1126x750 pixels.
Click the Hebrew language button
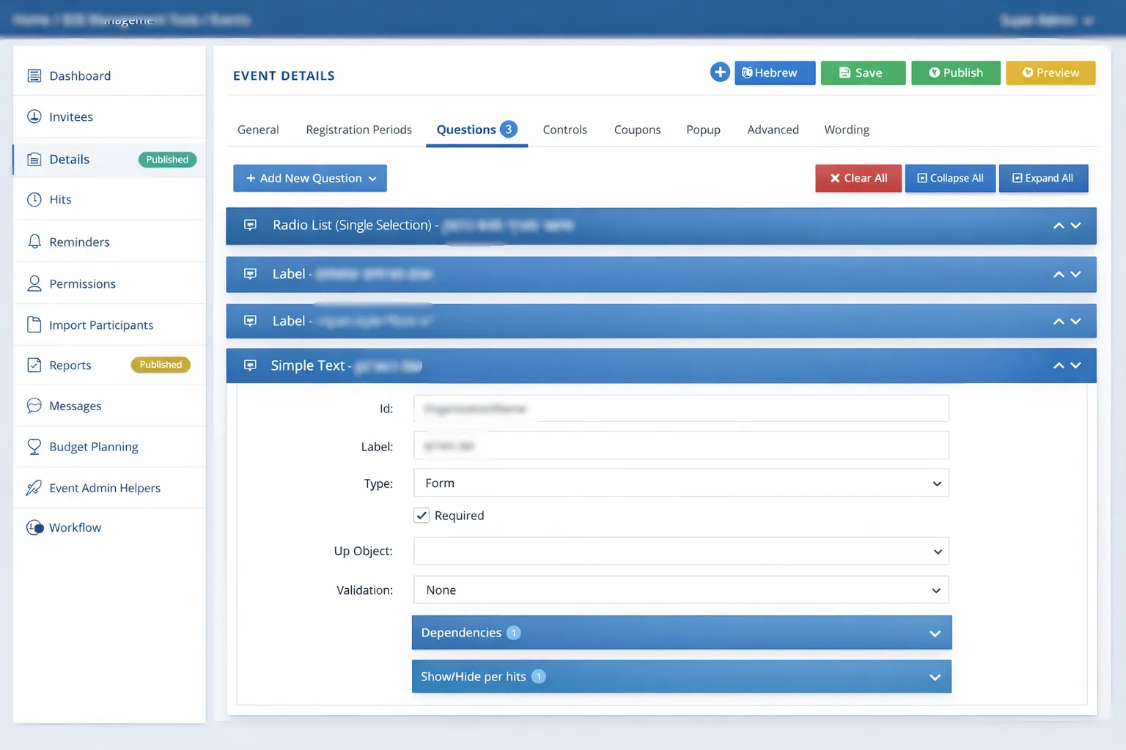tap(775, 73)
